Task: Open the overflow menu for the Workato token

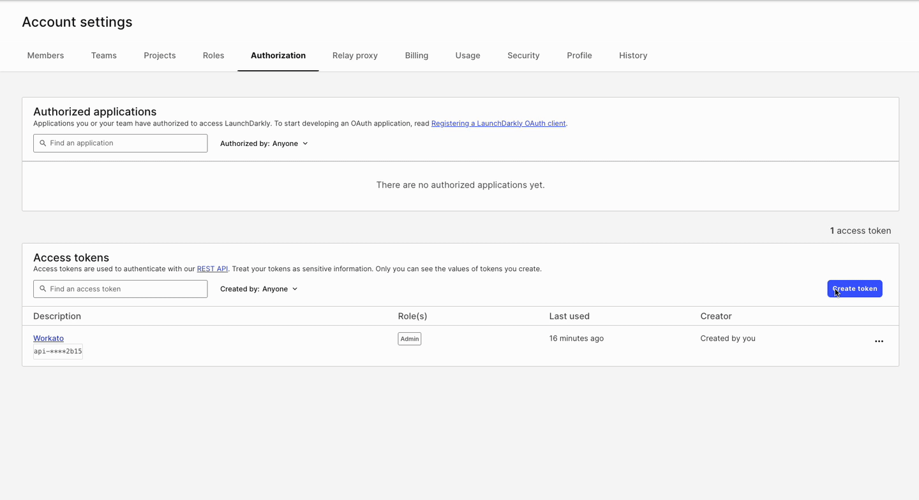Action: (879, 341)
